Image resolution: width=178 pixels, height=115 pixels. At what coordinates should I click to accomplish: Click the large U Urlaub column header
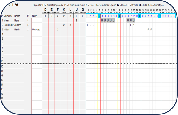click(77, 10)
